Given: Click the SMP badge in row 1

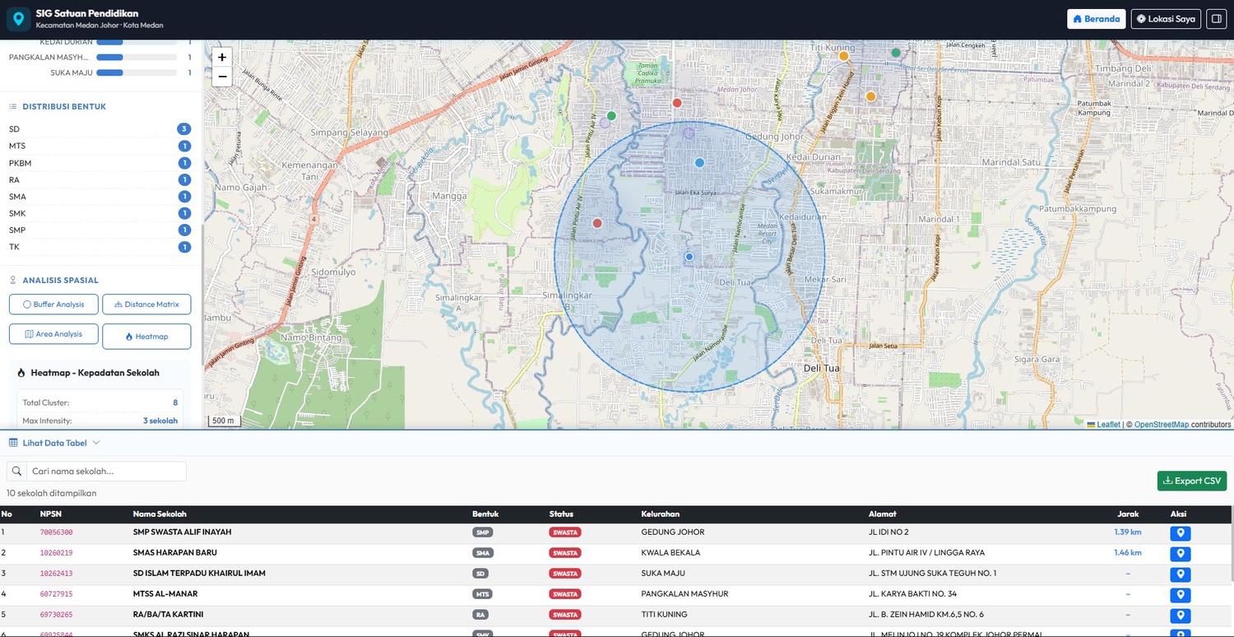Looking at the screenshot, I should click(x=483, y=532).
